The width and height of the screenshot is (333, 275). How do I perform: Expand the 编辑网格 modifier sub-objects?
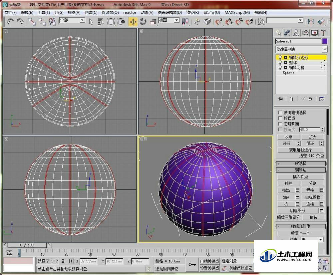[286, 68]
